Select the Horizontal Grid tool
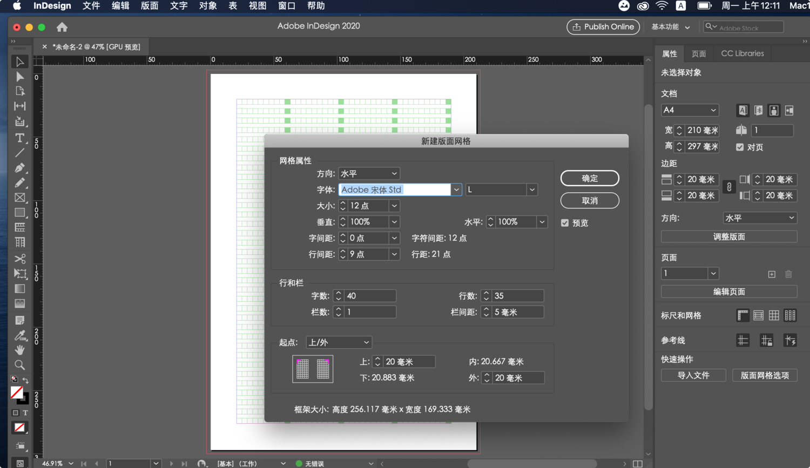810x468 pixels. click(x=20, y=227)
